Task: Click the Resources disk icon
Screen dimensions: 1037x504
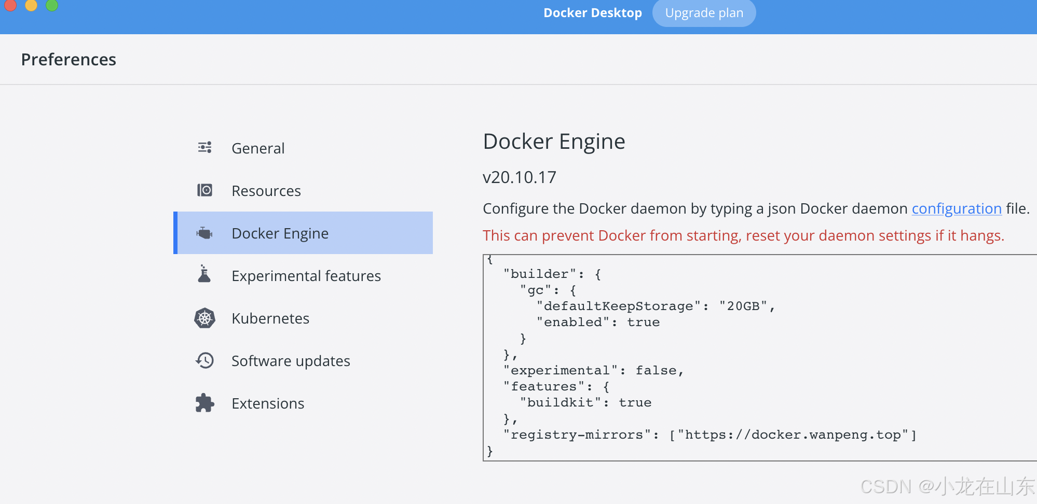Action: (x=205, y=190)
